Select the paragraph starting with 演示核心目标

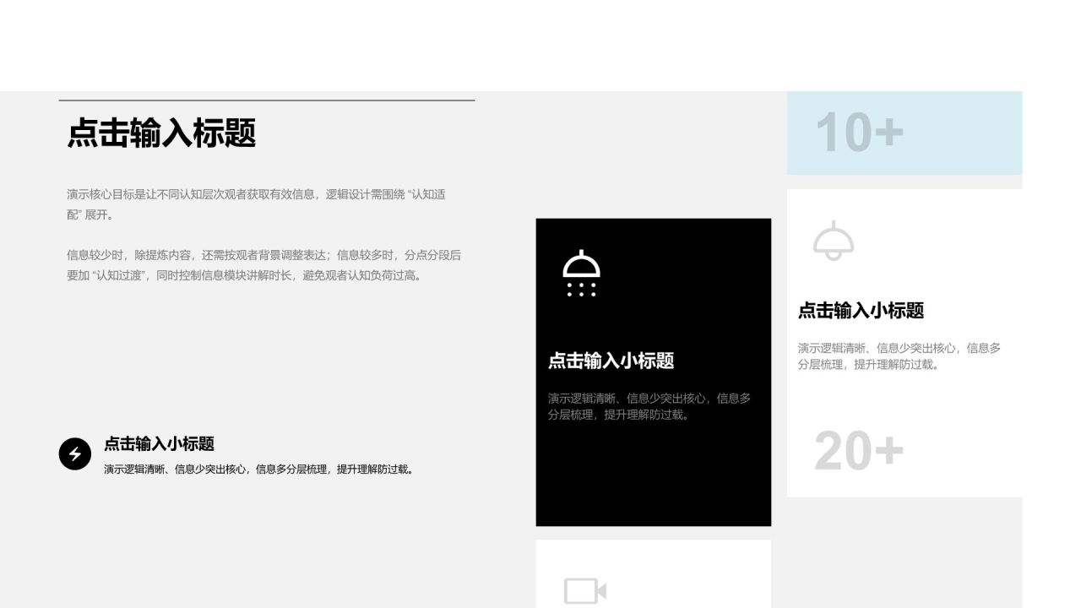256,204
